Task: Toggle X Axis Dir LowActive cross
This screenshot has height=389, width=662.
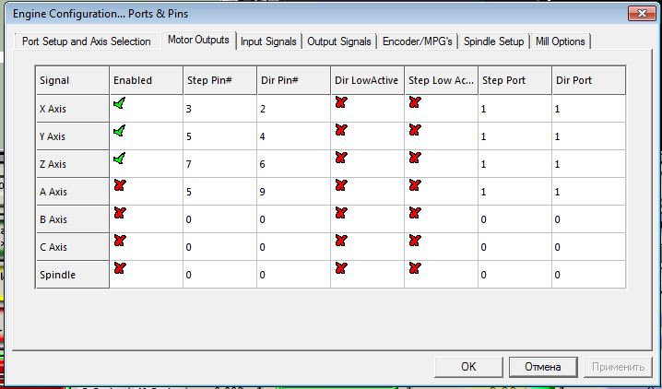Action: (x=340, y=103)
